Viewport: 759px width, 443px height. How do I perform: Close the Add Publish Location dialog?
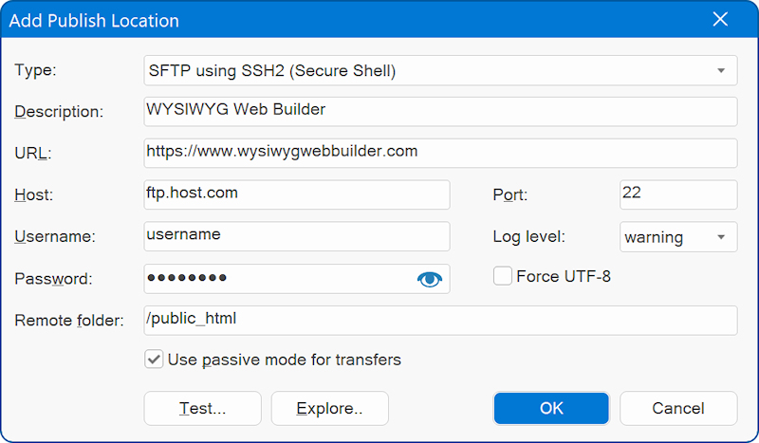point(721,20)
